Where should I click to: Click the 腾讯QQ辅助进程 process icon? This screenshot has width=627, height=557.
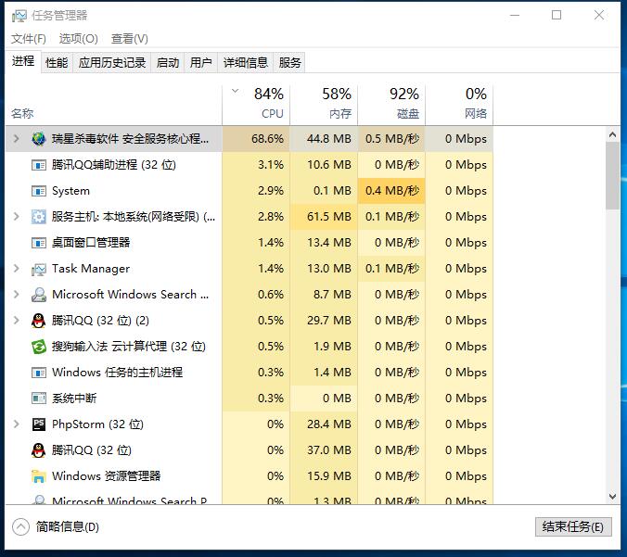click(x=39, y=165)
